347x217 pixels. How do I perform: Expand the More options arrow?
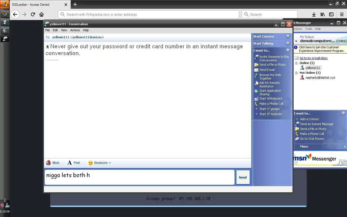345,147
